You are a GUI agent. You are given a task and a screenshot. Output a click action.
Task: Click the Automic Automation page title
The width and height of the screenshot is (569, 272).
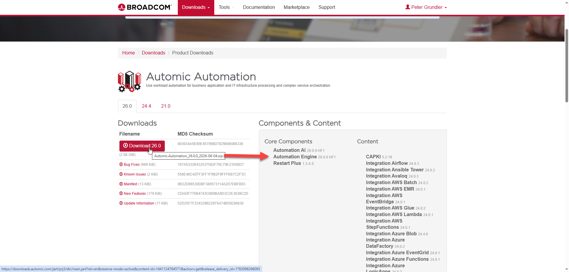pos(201,77)
